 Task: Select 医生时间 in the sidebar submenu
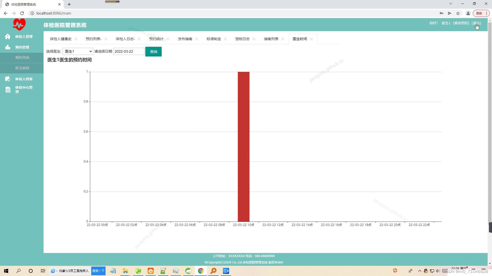(x=22, y=68)
